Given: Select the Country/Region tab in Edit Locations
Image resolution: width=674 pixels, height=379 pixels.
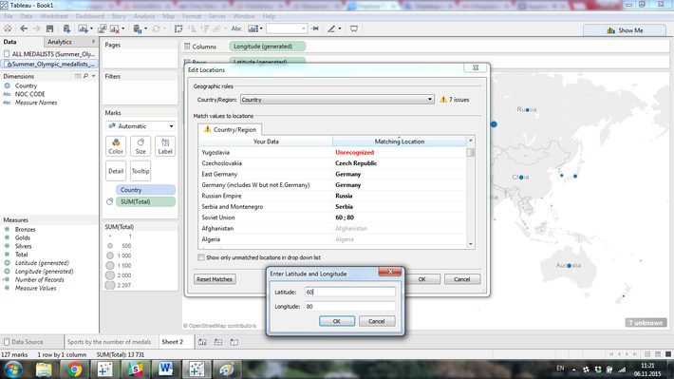Looking at the screenshot, I should (230, 129).
